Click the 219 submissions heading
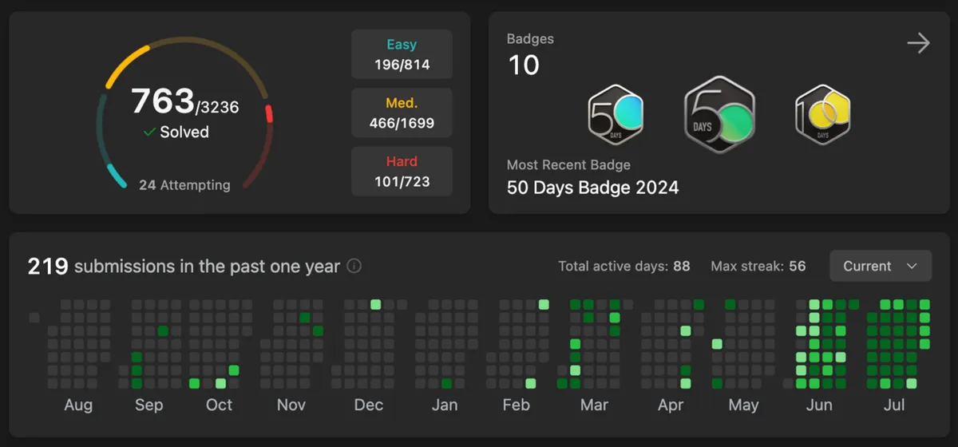Image resolution: width=958 pixels, height=447 pixels. [x=184, y=266]
